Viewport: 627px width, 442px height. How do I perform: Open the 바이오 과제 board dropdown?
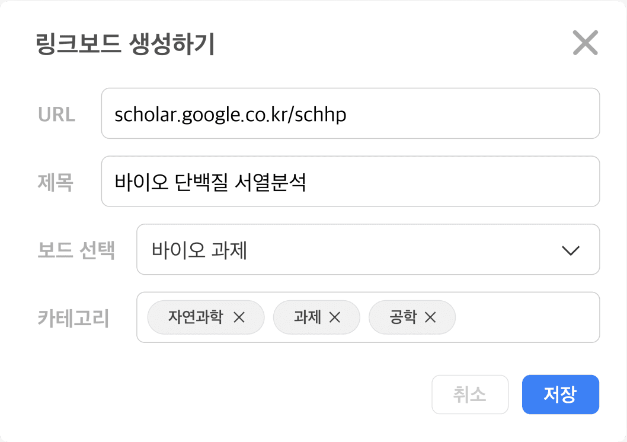(x=356, y=250)
